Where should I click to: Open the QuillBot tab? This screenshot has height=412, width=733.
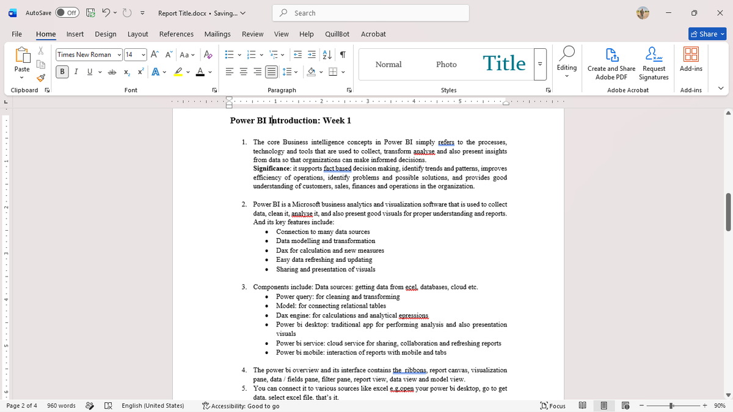[x=337, y=34]
